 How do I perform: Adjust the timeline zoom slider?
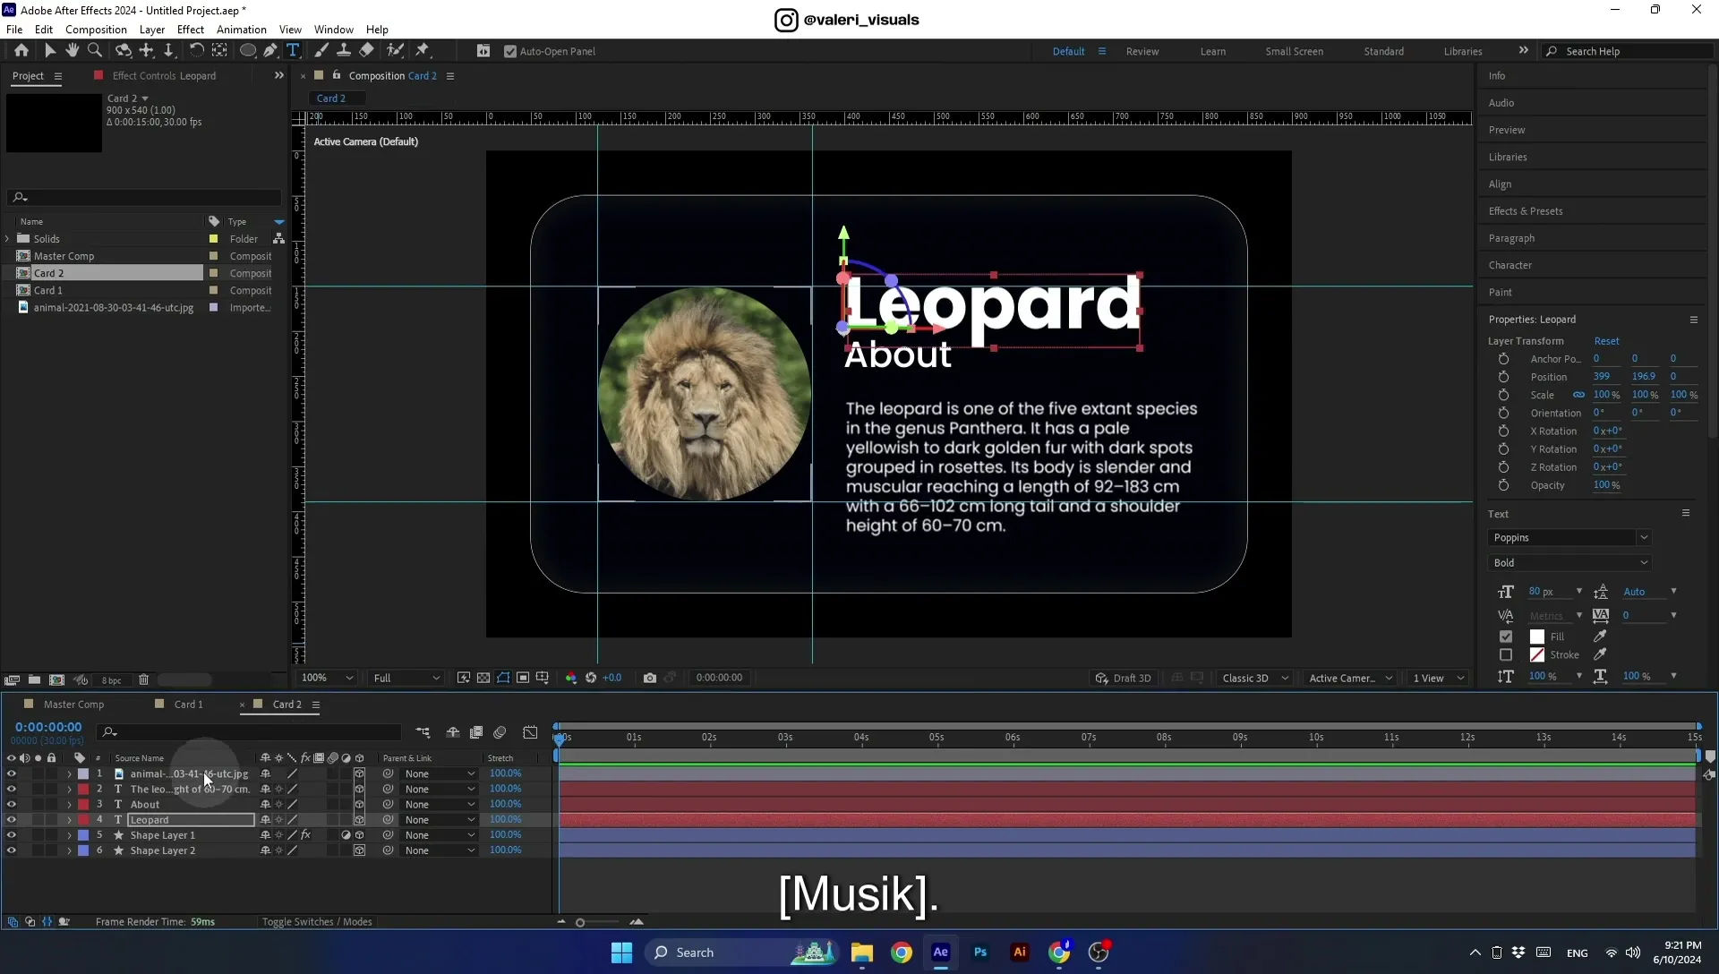(x=580, y=922)
